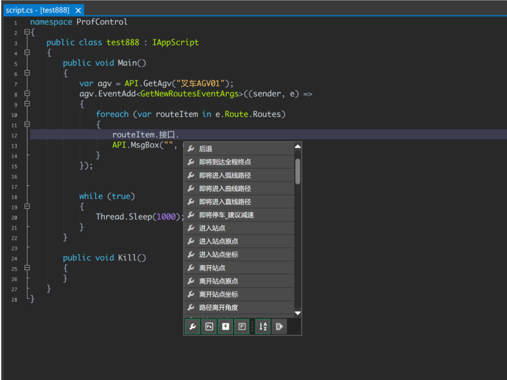The image size is (507, 380).
Task: Choose 离开站点原点 completion item
Action: [x=239, y=281]
